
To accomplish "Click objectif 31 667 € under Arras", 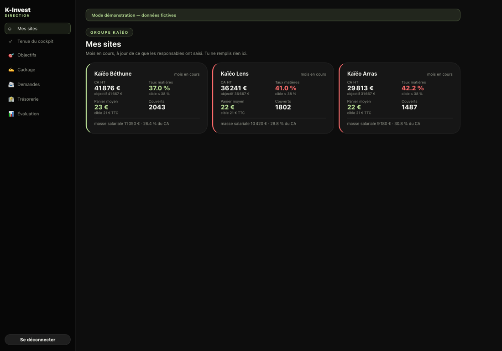I will 361,94.
